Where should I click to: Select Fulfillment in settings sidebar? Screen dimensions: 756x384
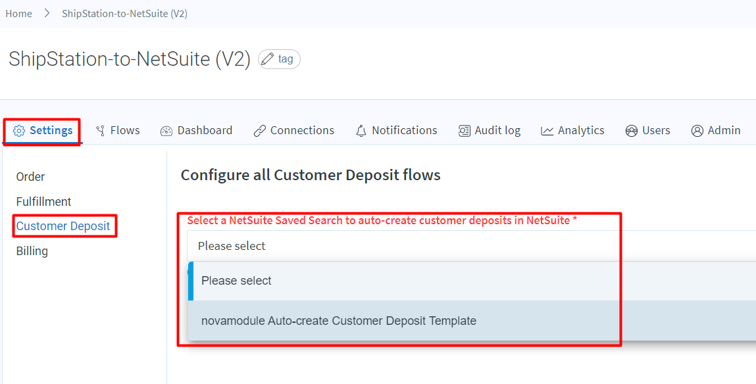point(44,201)
